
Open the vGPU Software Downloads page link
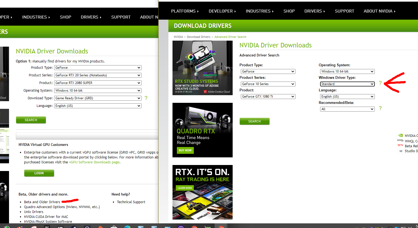[x=94, y=162]
